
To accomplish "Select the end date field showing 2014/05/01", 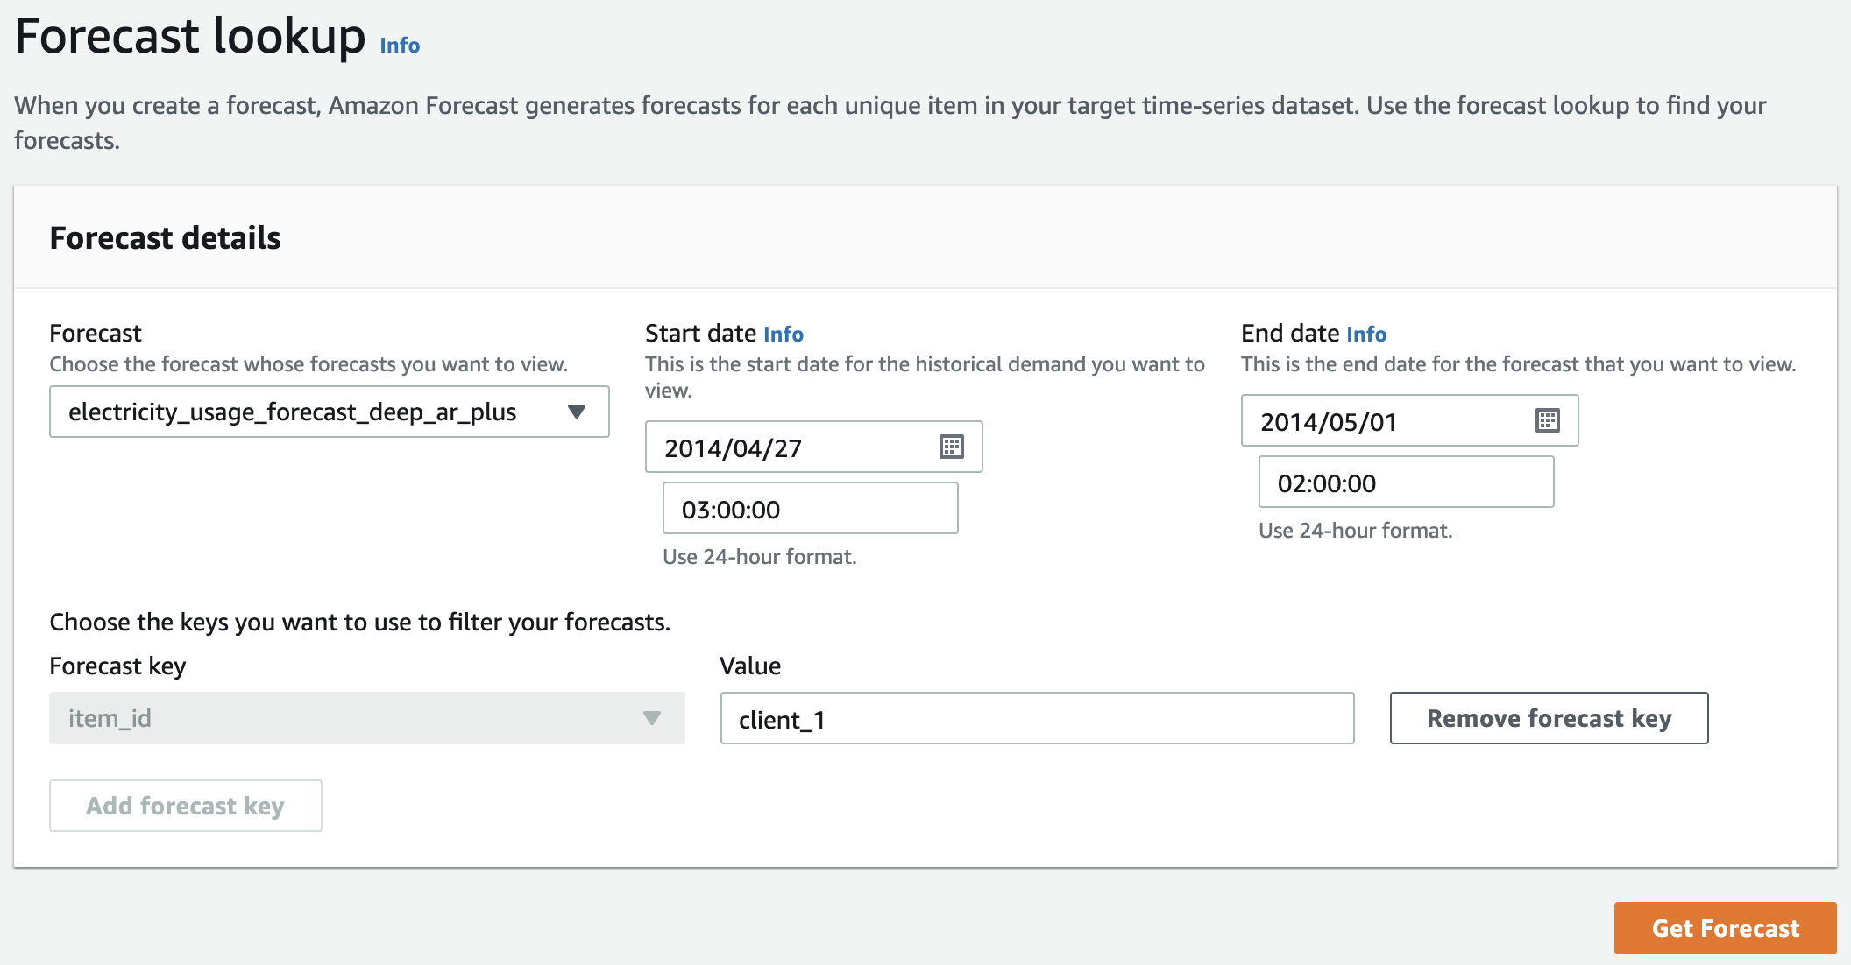I will pos(1385,421).
